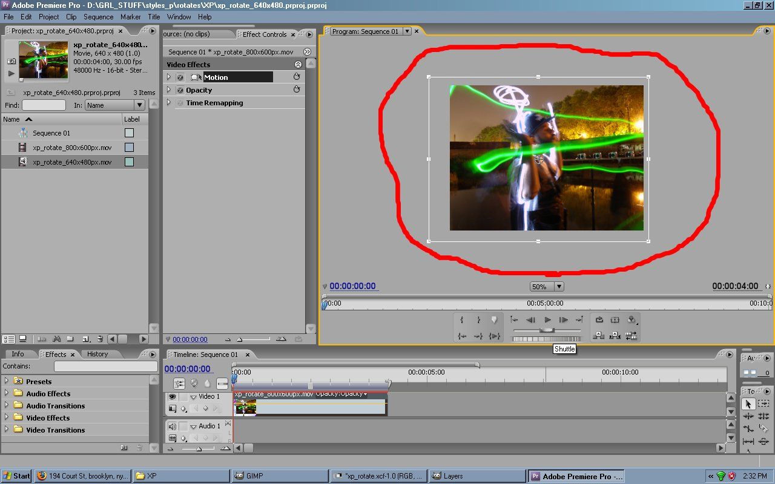Open the Sequence menu
Image resolution: width=775 pixels, height=484 pixels.
[98, 17]
